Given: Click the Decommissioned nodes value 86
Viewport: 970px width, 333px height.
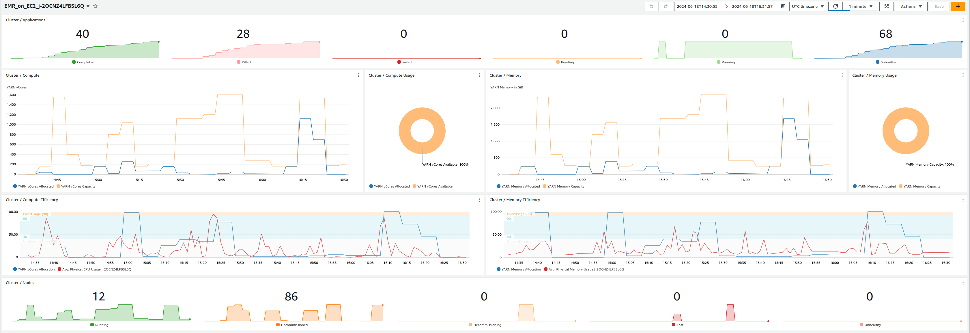Looking at the screenshot, I should (291, 296).
